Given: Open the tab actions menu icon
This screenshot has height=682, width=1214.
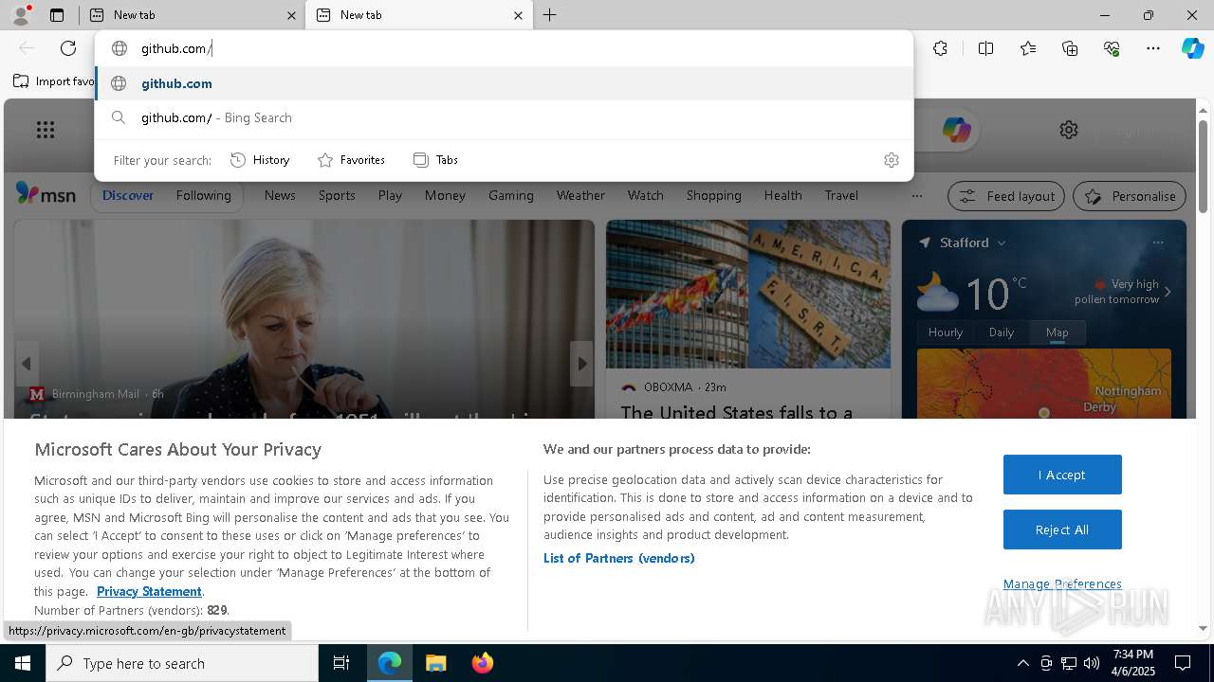Looking at the screenshot, I should click(x=57, y=15).
